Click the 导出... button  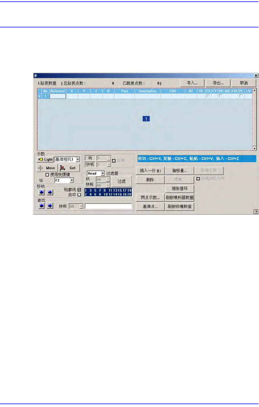218,83
